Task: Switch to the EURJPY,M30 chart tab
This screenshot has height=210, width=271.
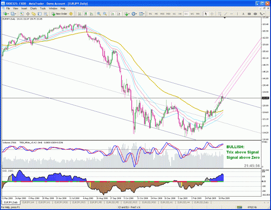Action: point(61,202)
